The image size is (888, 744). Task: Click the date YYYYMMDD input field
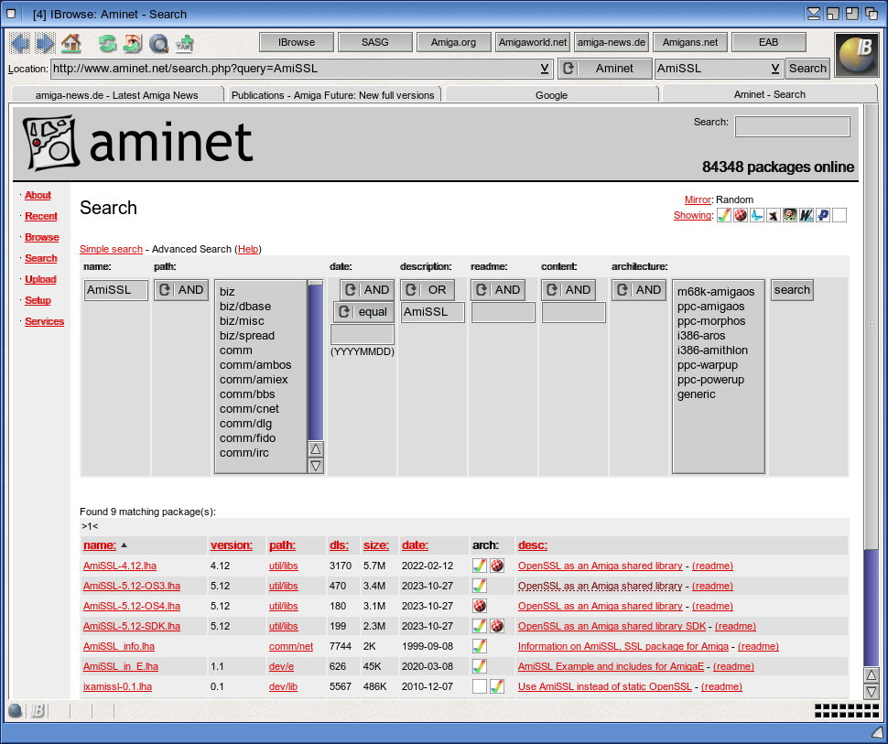click(362, 334)
